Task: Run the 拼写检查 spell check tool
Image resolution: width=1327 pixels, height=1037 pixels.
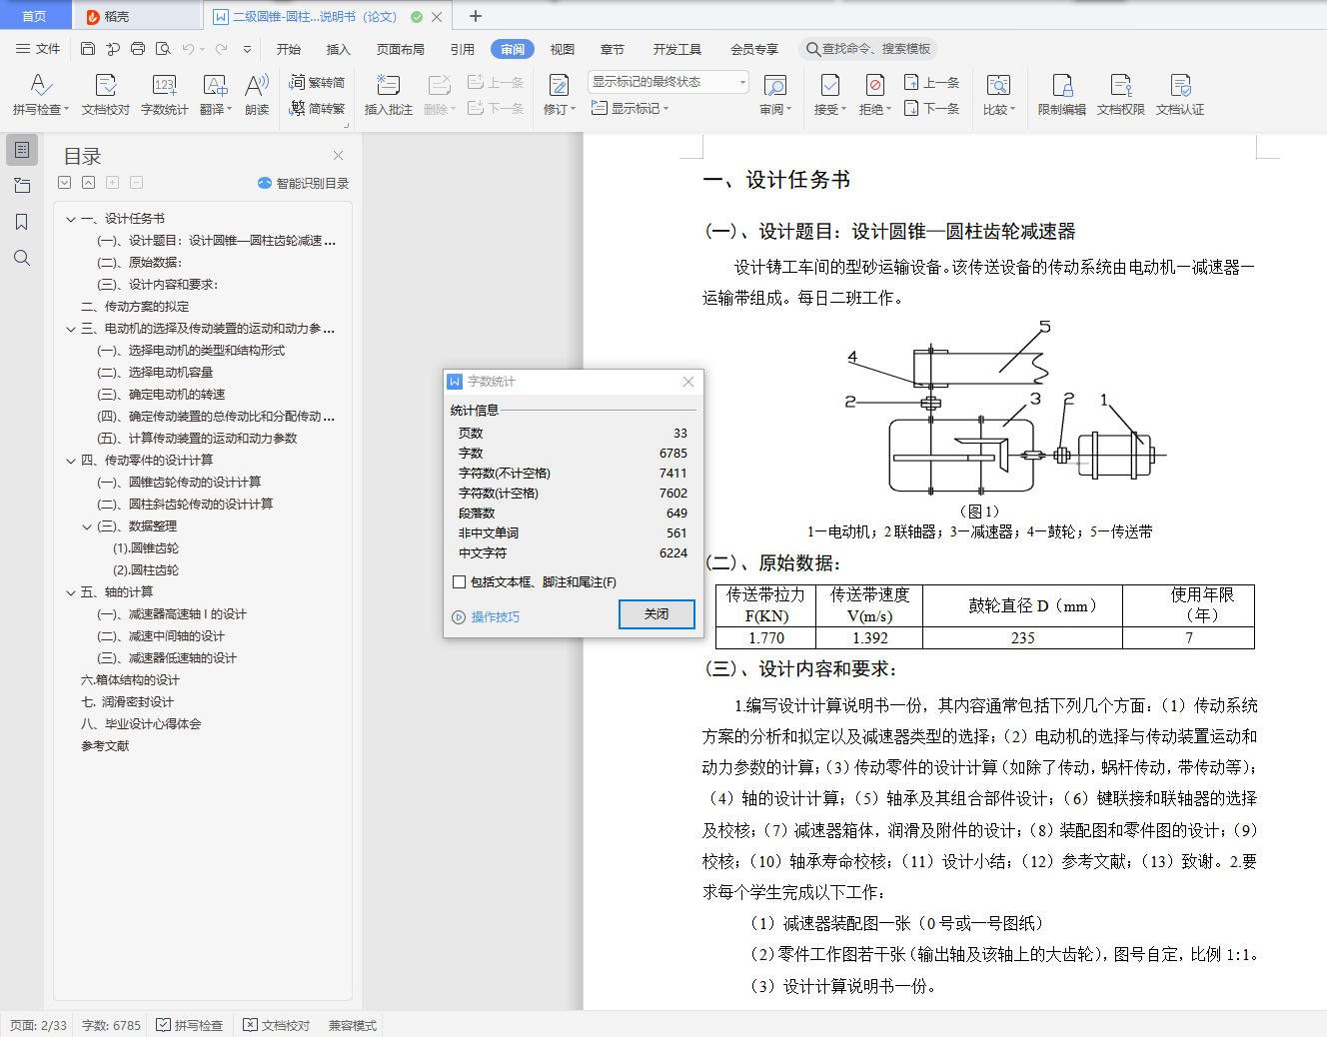Action: 41,94
